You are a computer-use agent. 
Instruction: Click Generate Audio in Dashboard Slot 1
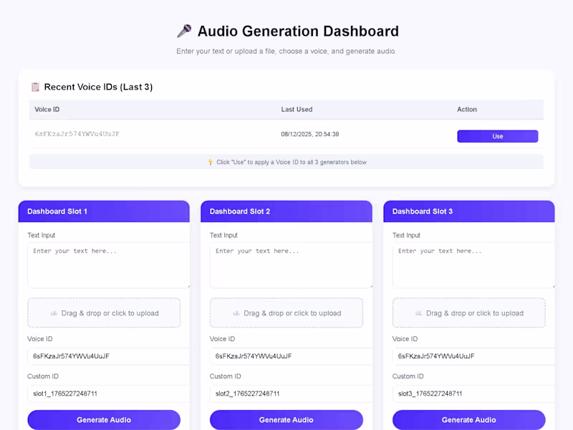tap(104, 420)
